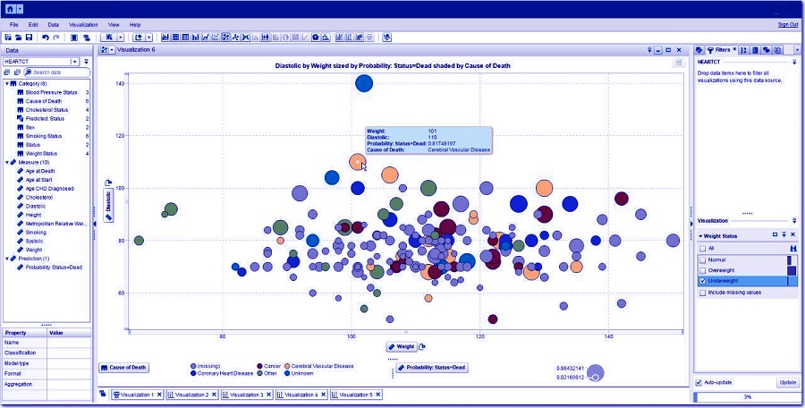This screenshot has width=805, height=408.
Task: Open the File menu
Action: [13, 25]
